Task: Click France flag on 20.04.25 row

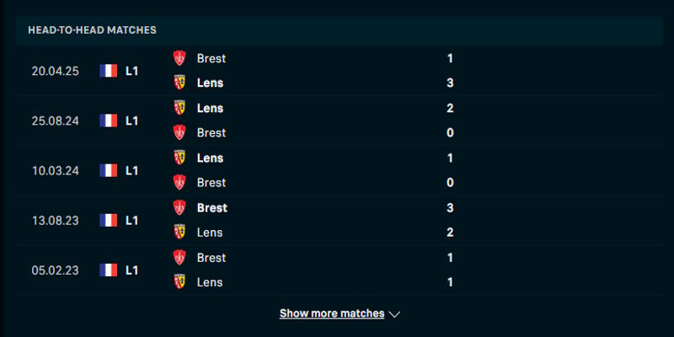Action: [x=108, y=71]
